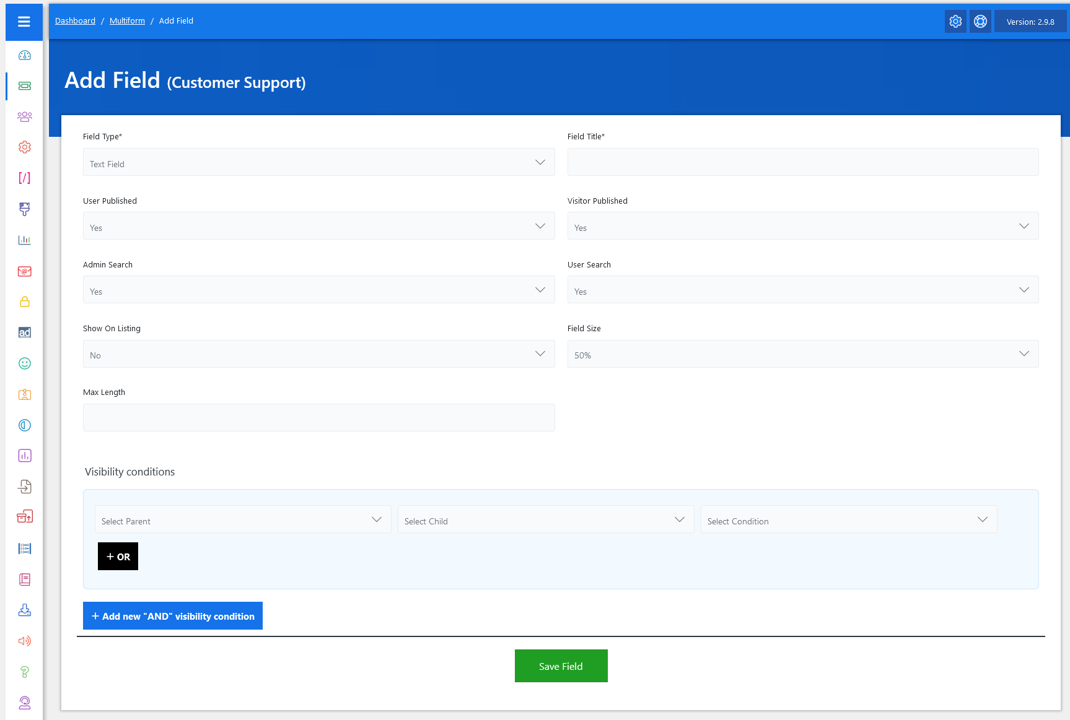Open the yellow padlock sidebar icon

[x=25, y=302]
